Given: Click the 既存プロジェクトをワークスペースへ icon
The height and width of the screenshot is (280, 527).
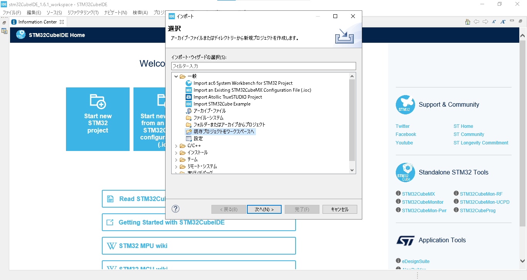Looking at the screenshot, I should click(x=189, y=132).
